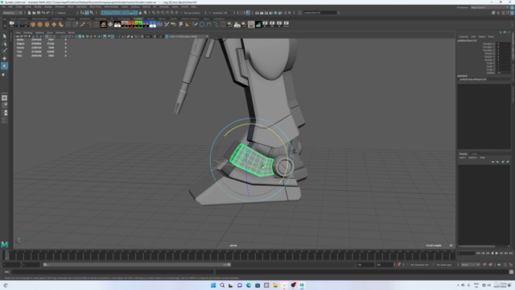Select the Lasso tool in the toolbox
The height and width of the screenshot is (290, 515).
click(4, 43)
